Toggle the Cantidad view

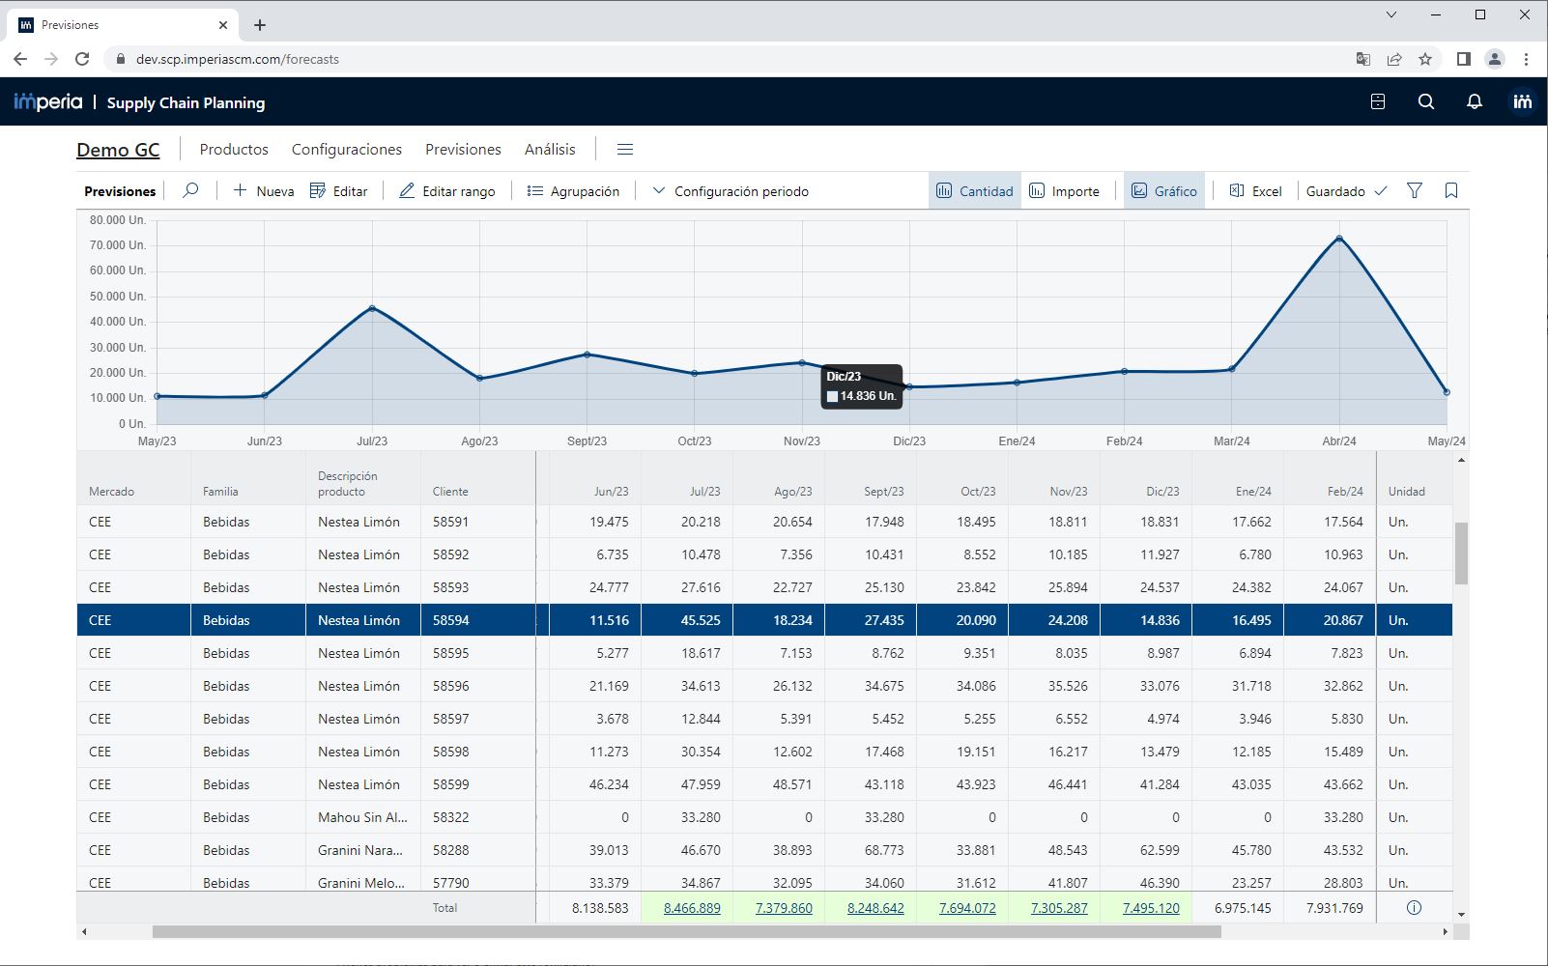[975, 191]
